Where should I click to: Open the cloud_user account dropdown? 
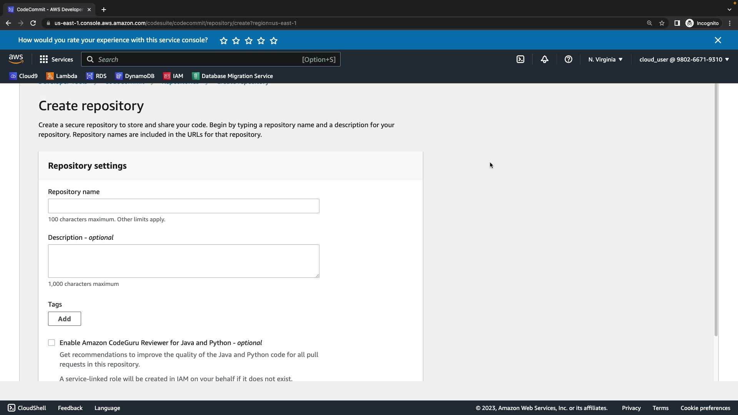point(684,60)
